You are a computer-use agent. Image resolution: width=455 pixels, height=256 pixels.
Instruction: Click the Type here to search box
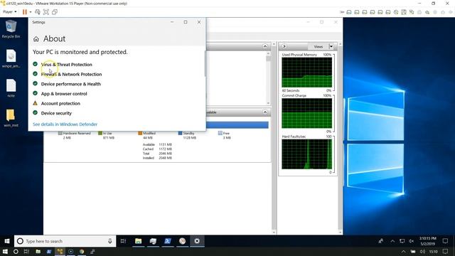tap(65, 241)
